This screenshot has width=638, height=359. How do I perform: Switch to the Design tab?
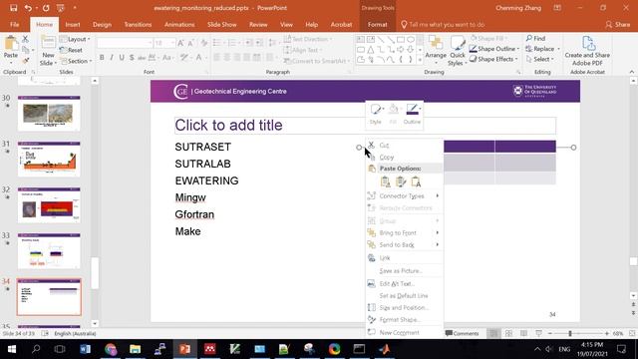coord(102,24)
